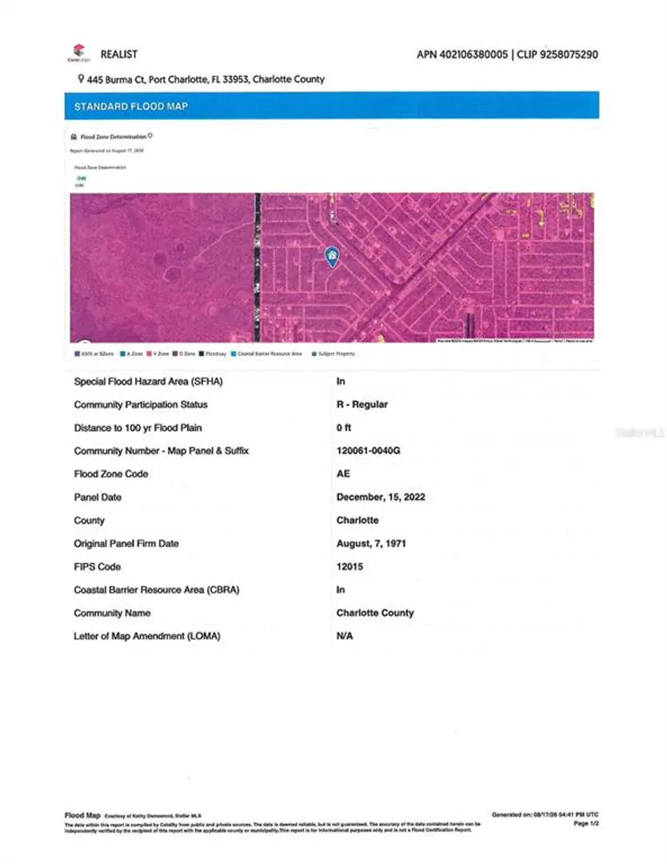
Task: Click the Panel Date label
Action: [x=98, y=497]
